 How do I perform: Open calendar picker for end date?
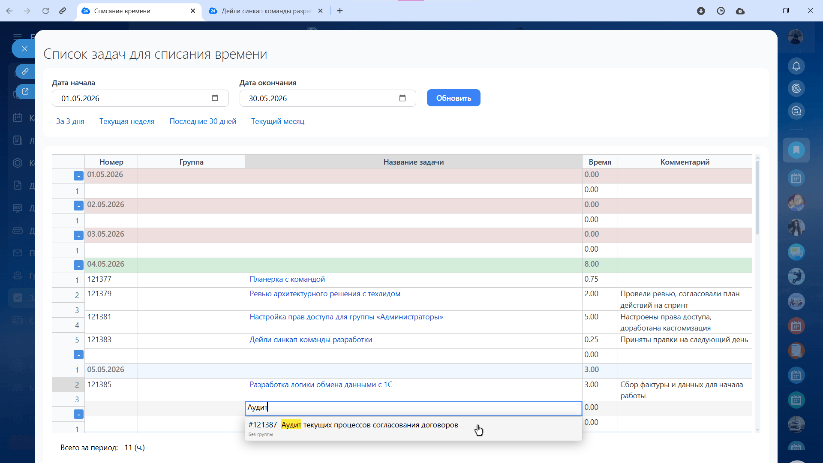click(x=402, y=98)
